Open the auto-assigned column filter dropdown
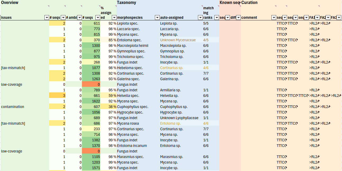 pos(201,18)
